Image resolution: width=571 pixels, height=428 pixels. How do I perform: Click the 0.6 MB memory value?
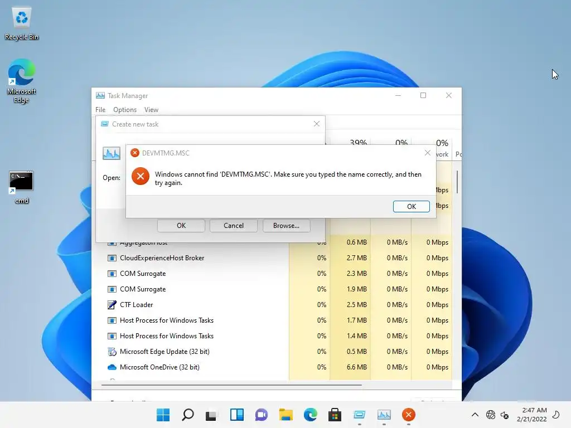click(356, 242)
